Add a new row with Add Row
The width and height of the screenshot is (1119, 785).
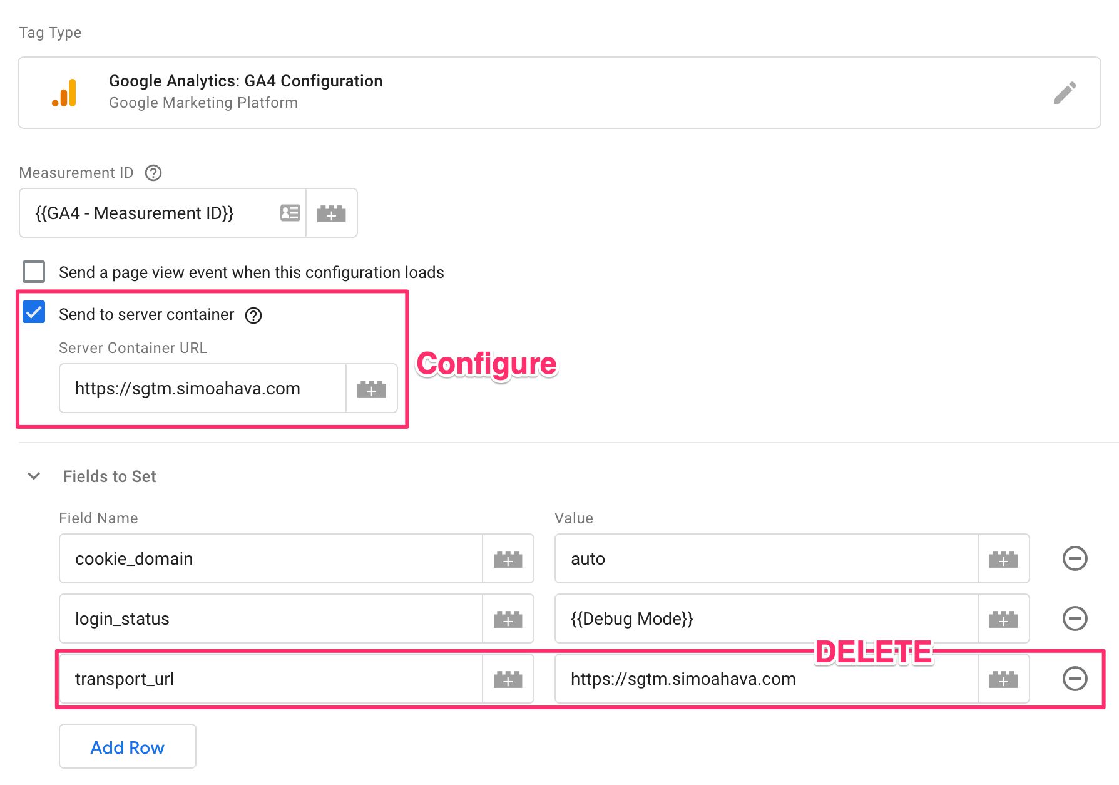pyautogui.click(x=128, y=746)
